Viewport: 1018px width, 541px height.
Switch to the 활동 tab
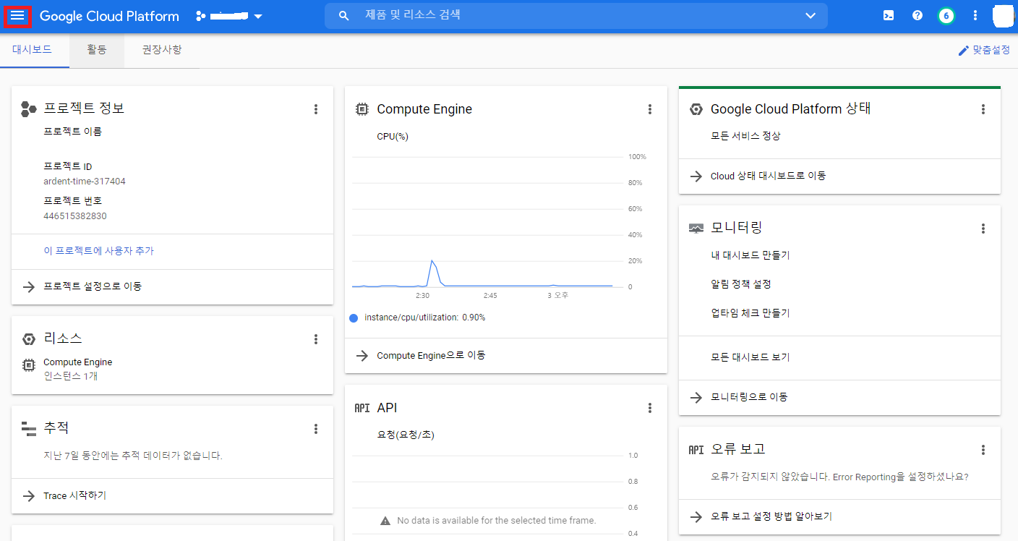coord(97,50)
